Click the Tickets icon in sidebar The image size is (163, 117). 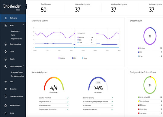(6, 52)
